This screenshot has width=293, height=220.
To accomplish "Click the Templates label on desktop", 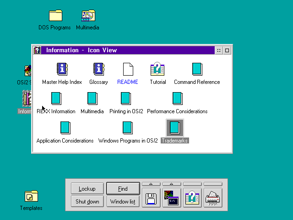I will [31, 208].
